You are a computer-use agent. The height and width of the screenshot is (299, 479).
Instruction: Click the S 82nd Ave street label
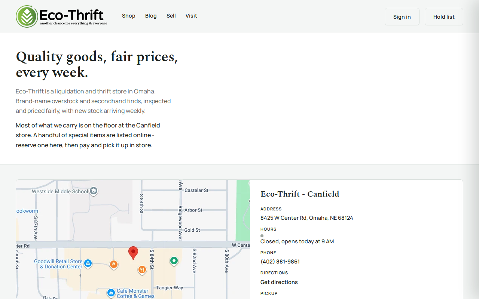click(194, 261)
